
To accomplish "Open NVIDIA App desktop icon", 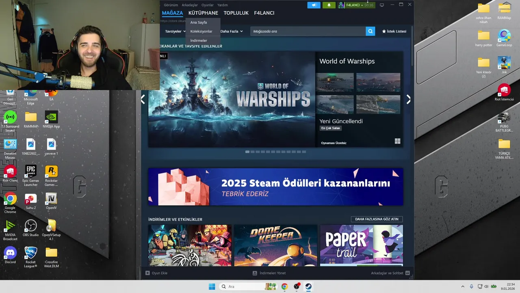I will click(x=51, y=120).
